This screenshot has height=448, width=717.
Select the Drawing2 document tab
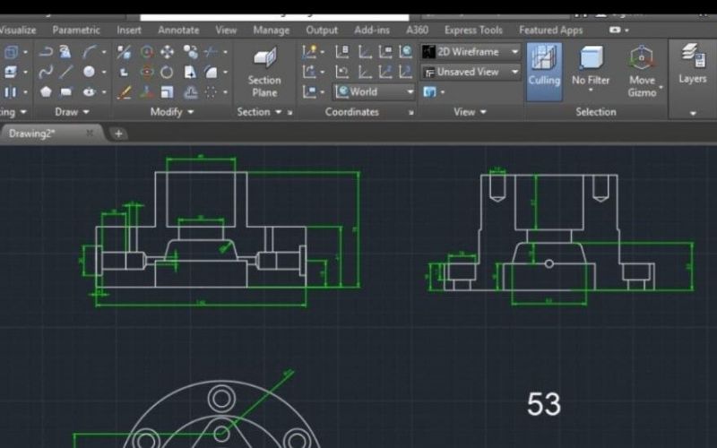[x=36, y=134]
